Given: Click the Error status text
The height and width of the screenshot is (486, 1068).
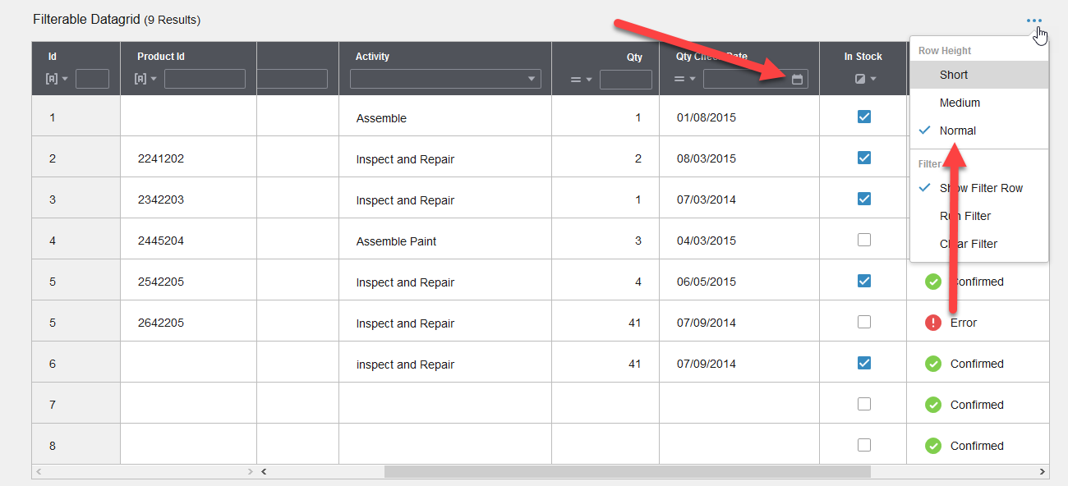Looking at the screenshot, I should click(964, 323).
